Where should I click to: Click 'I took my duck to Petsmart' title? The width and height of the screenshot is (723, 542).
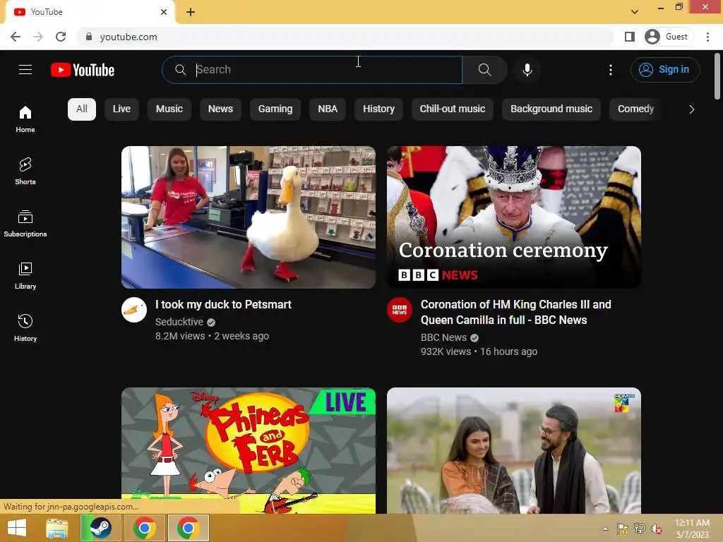click(223, 305)
